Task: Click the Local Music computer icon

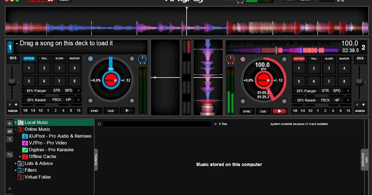Action: coord(21,123)
